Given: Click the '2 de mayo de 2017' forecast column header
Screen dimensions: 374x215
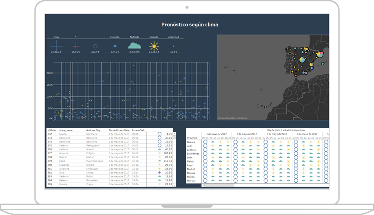Looking at the screenshot, I should [x=247, y=134].
